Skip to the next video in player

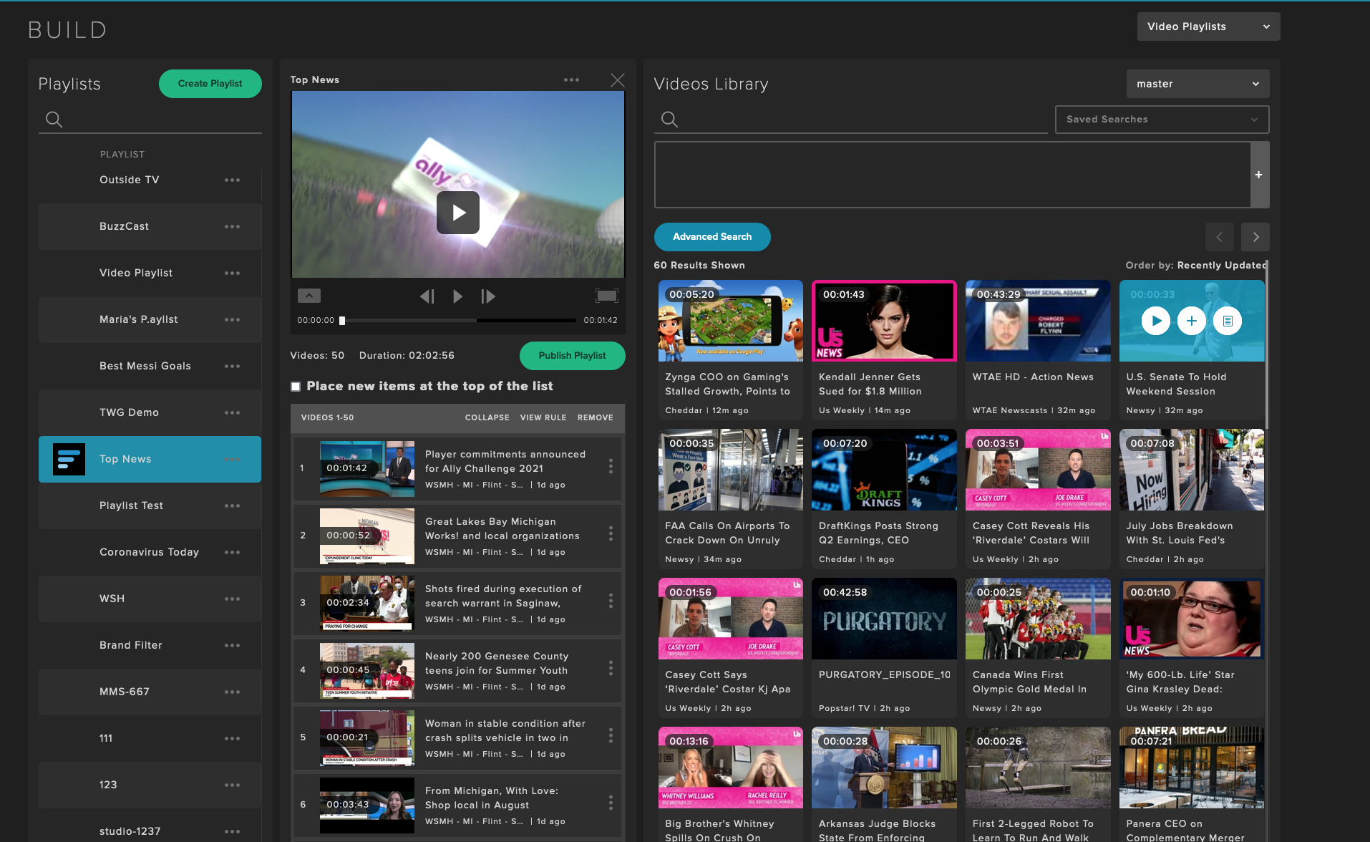[488, 296]
